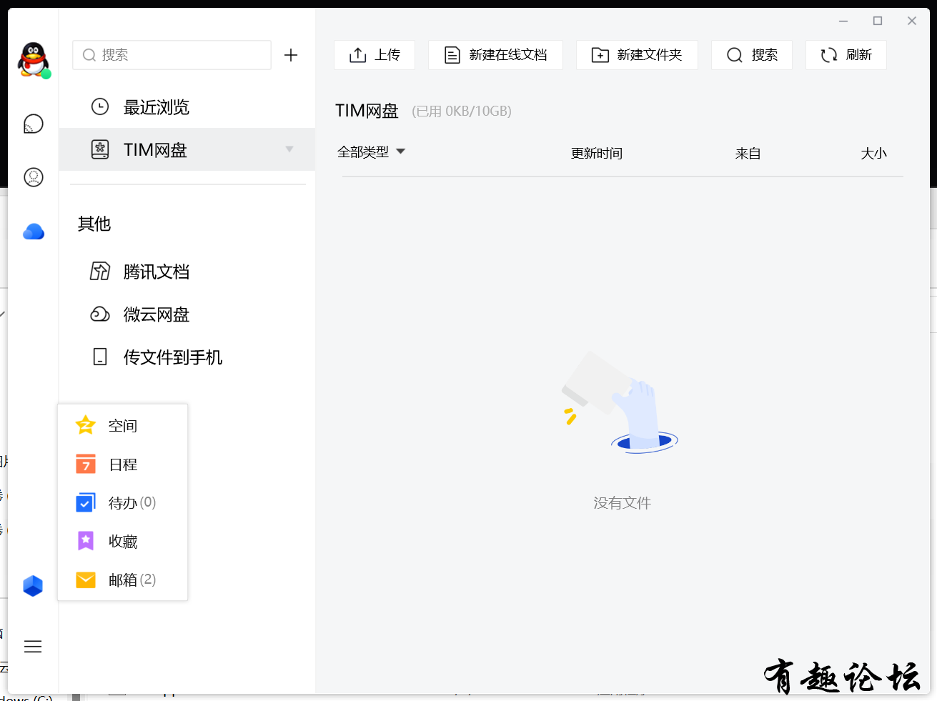Click the 新建在线文档 button
The height and width of the screenshot is (701, 937).
495,55
